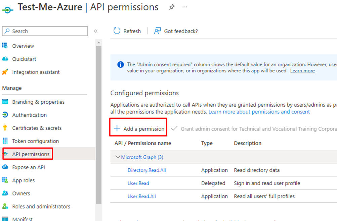Open Token configuration menu item
The image size is (337, 221).
[x=36, y=141]
